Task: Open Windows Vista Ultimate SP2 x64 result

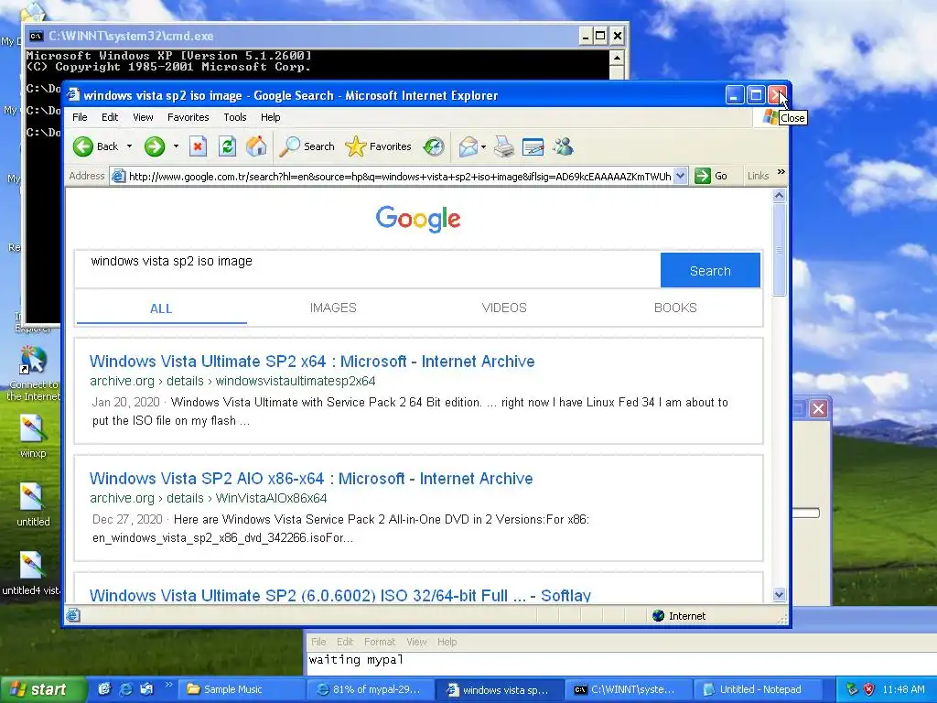Action: tap(312, 361)
